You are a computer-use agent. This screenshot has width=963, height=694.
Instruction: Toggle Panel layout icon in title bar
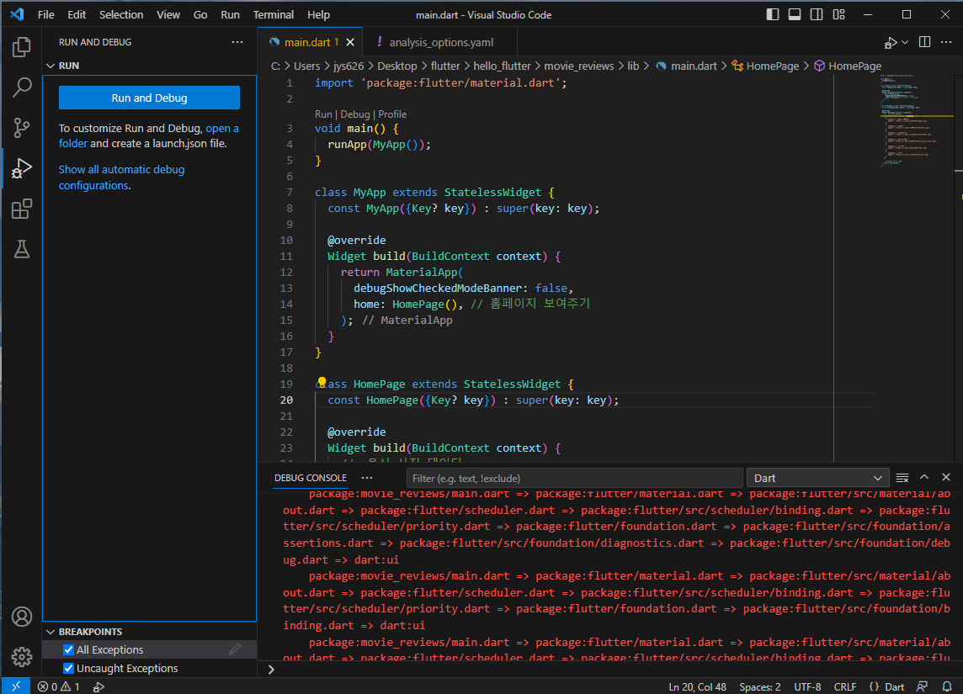point(795,14)
